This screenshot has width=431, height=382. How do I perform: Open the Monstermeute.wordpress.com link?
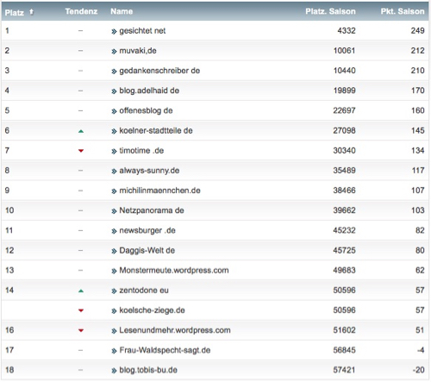(x=174, y=271)
